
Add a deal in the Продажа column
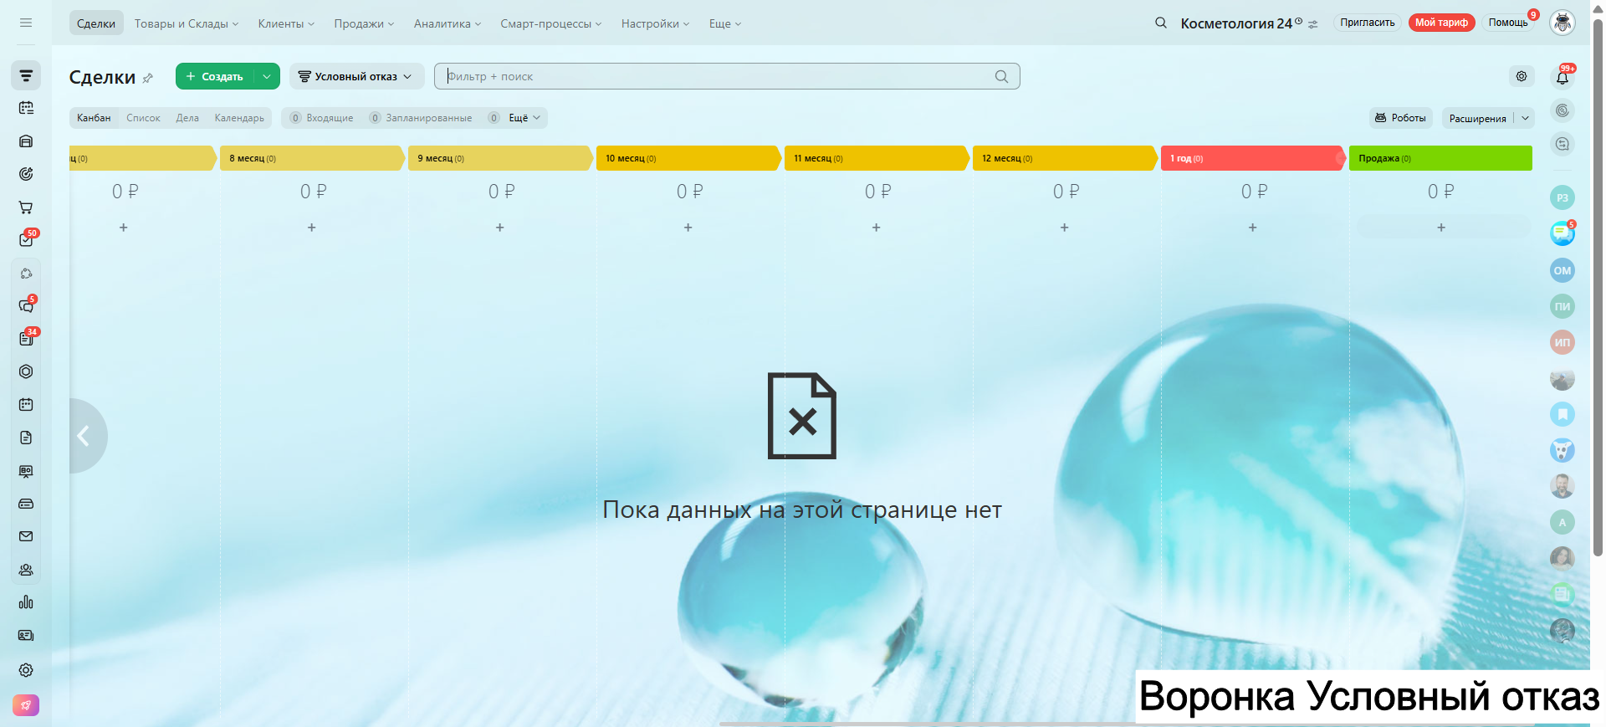pyautogui.click(x=1441, y=228)
